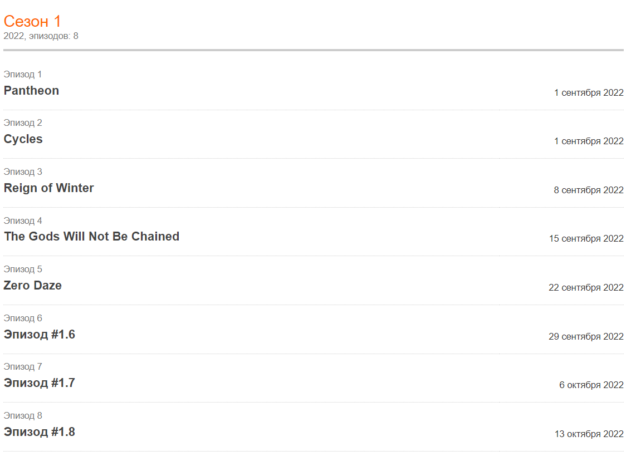Click the season subtitle '2022, эпизодов: 8'
Viewport: 636px width, 456px height.
tap(41, 36)
